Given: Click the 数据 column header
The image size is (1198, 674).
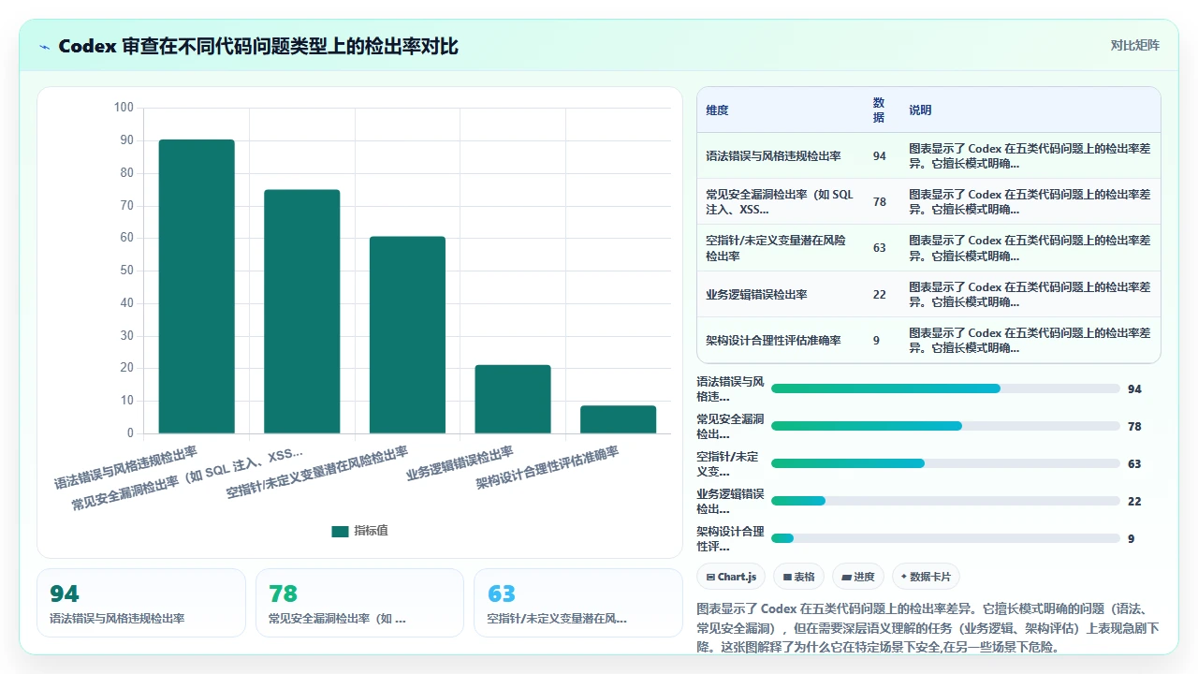Looking at the screenshot, I should pyautogui.click(x=879, y=110).
